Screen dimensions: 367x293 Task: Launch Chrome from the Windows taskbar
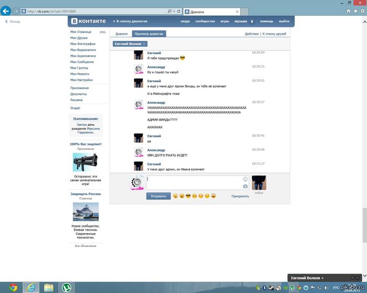tap(13, 287)
